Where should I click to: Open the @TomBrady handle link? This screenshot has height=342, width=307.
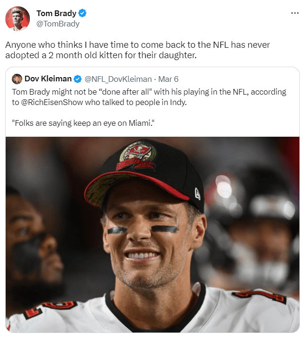point(58,24)
